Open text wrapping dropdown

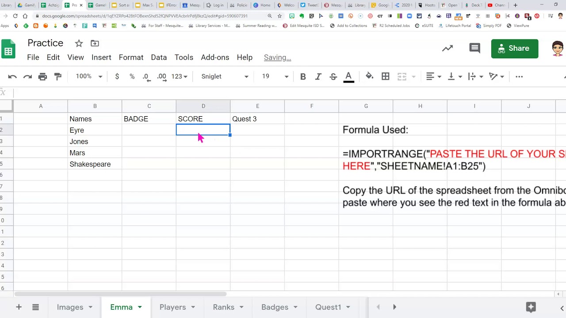pos(475,76)
